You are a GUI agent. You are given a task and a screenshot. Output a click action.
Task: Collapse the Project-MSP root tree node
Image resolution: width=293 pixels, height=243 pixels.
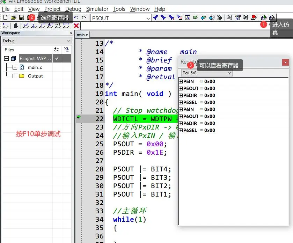(6, 58)
